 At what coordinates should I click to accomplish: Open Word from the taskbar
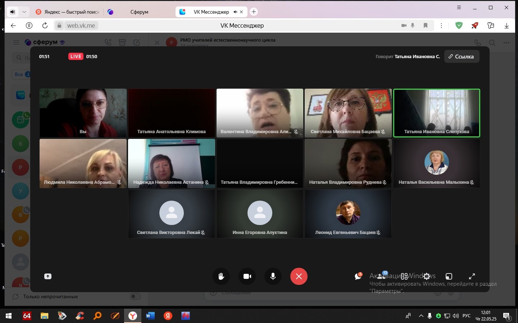pos(150,316)
